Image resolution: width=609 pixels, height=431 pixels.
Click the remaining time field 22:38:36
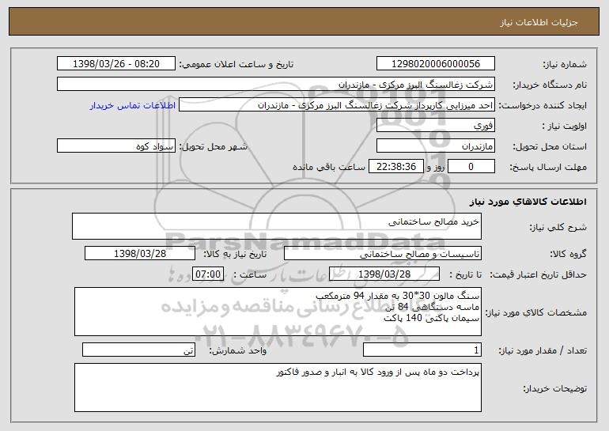click(395, 167)
